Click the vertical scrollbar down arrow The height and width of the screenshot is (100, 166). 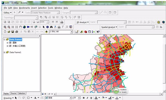pyautogui.click(x=164, y=91)
